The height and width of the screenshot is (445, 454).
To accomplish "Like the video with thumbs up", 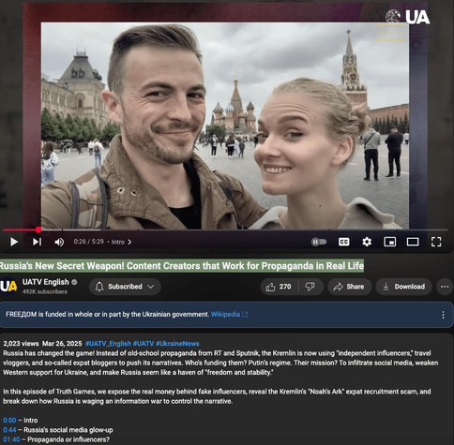I will point(279,287).
